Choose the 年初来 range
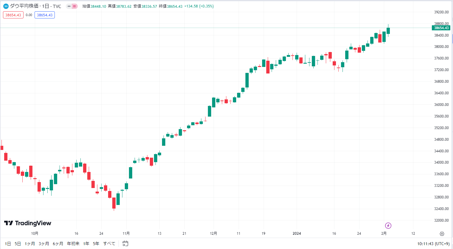 coord(73,244)
